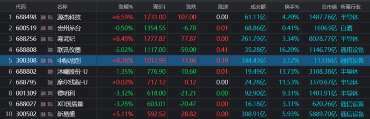Image resolution: width=370 pixels, height=119 pixels.
Task: Sort by the 成交额 column header
Action: coord(258,7)
